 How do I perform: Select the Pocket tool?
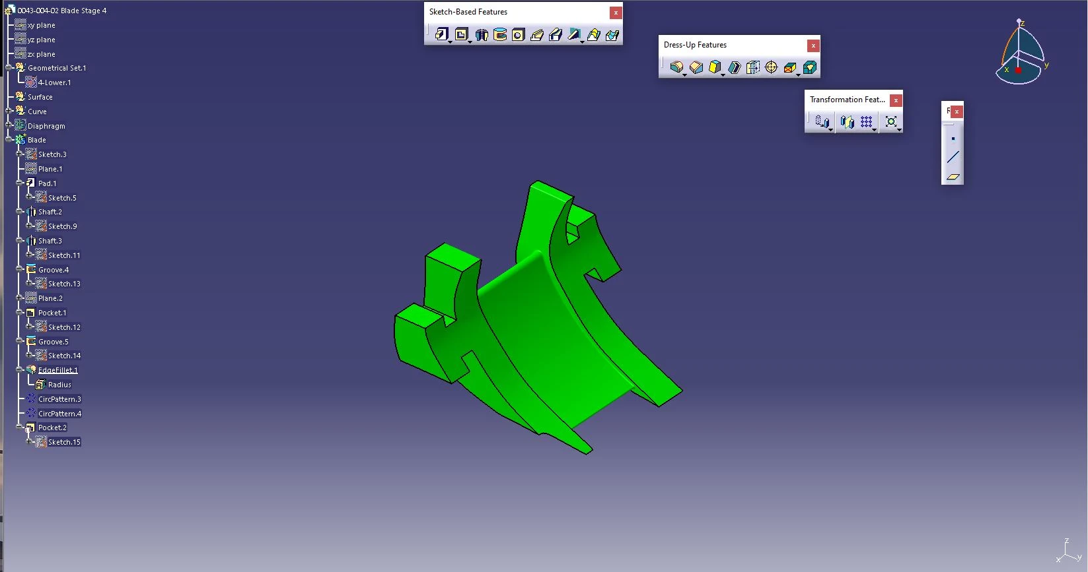pyautogui.click(x=461, y=34)
